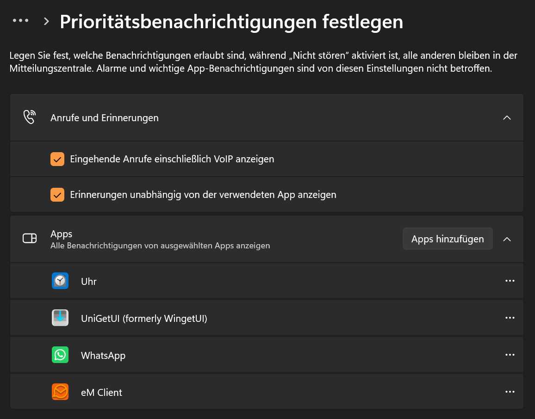This screenshot has height=419, width=535.
Task: Collapse the Apps section
Action: click(507, 239)
